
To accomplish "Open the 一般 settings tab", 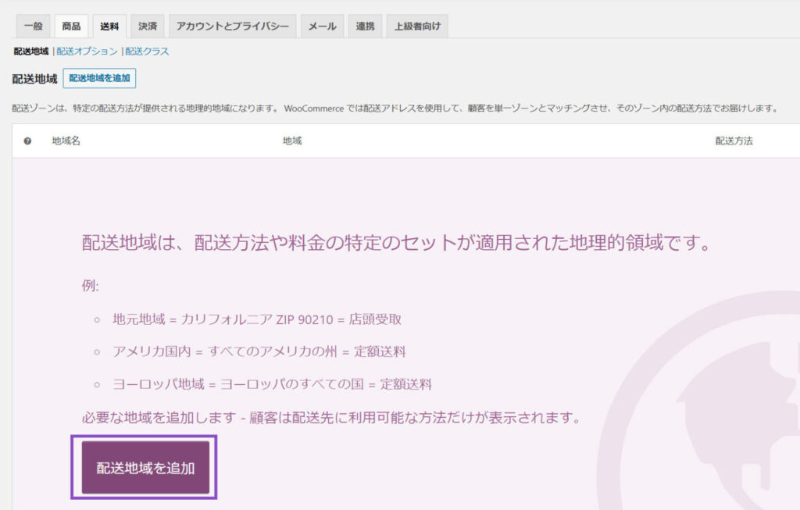I will tap(33, 26).
